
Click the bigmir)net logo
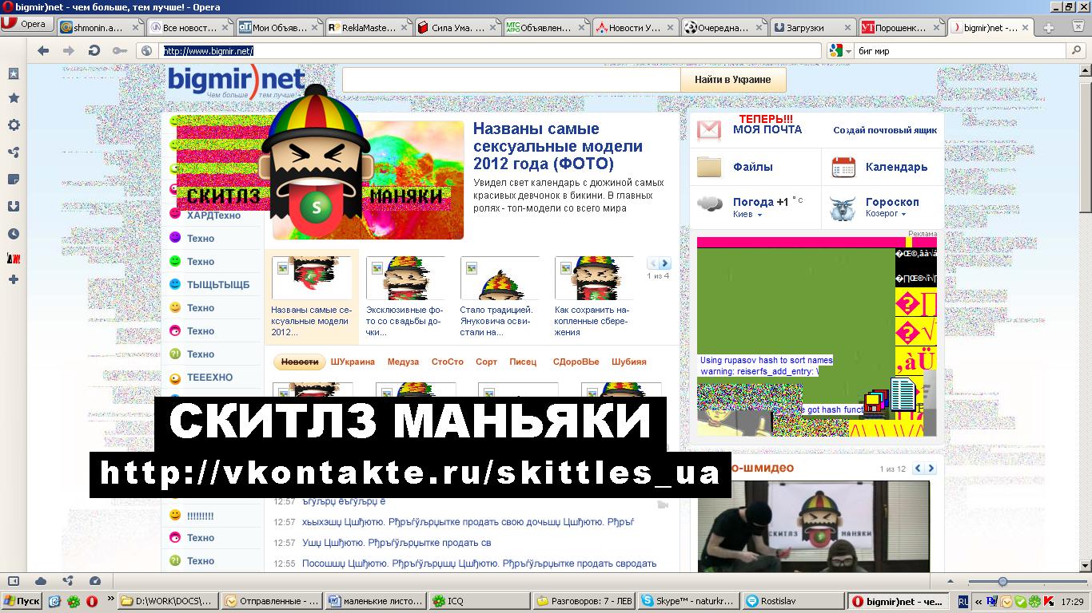(236, 81)
